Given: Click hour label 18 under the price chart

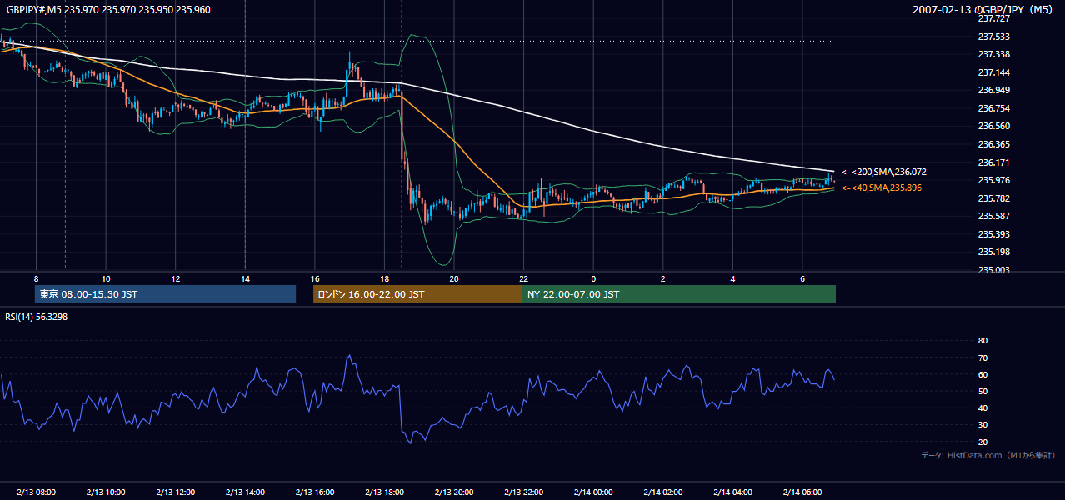Looking at the screenshot, I should tap(384, 278).
